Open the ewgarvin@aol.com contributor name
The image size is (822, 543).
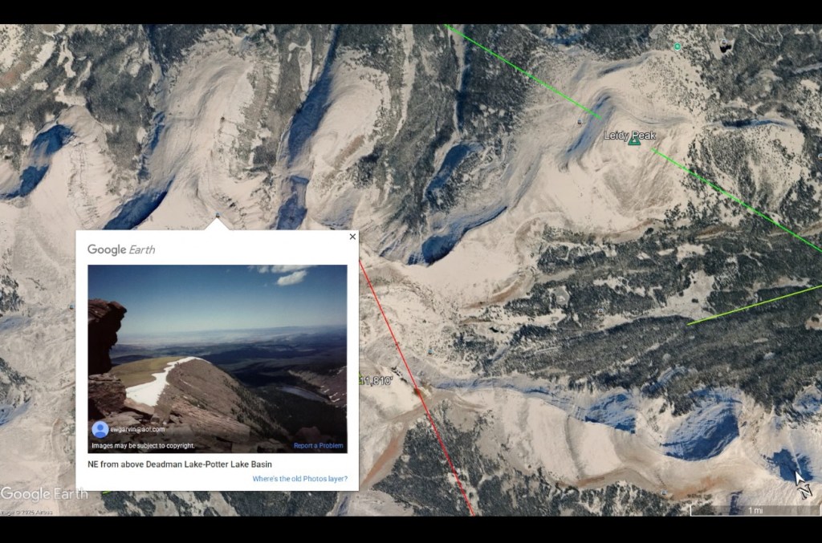[137, 429]
